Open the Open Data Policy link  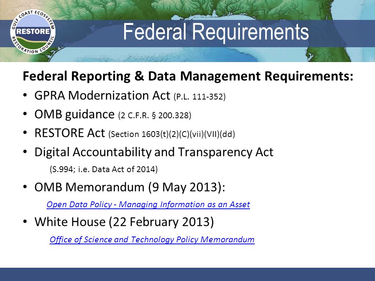(x=148, y=205)
